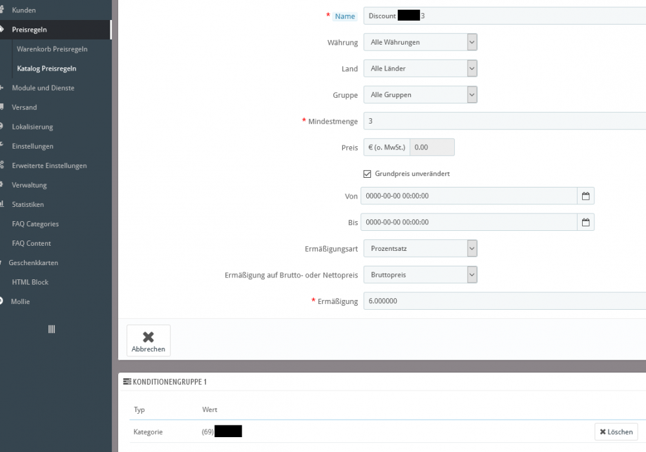Focus the Ermäßigung value field
Screen dimensions: 646x452
(x=504, y=301)
